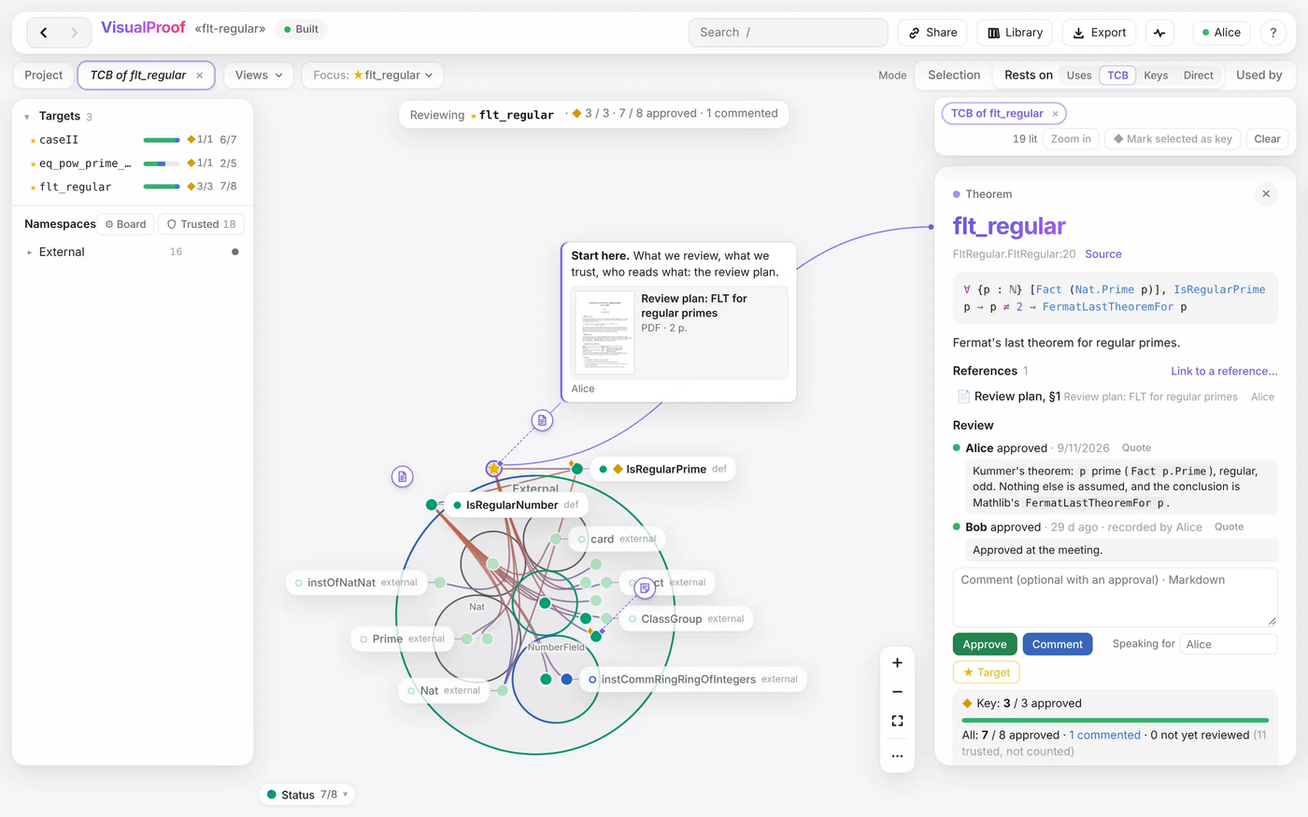This screenshot has height=817, width=1308.
Task: Open the Review plan PDF thumbnail
Action: pos(604,332)
